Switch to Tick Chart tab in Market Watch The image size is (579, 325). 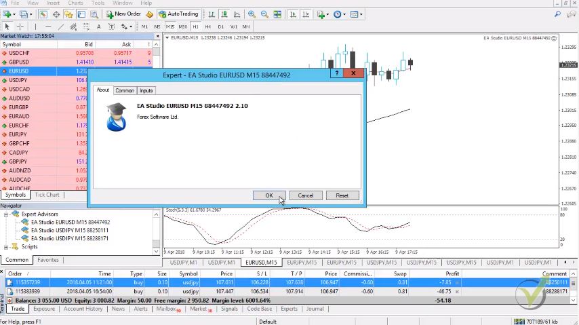47,195
